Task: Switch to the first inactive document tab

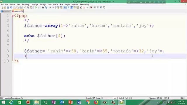Action: [x=6, y=11]
